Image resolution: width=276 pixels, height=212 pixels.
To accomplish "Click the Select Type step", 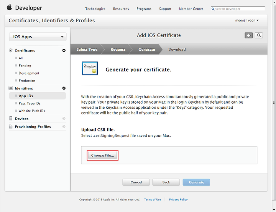I will tap(87, 50).
